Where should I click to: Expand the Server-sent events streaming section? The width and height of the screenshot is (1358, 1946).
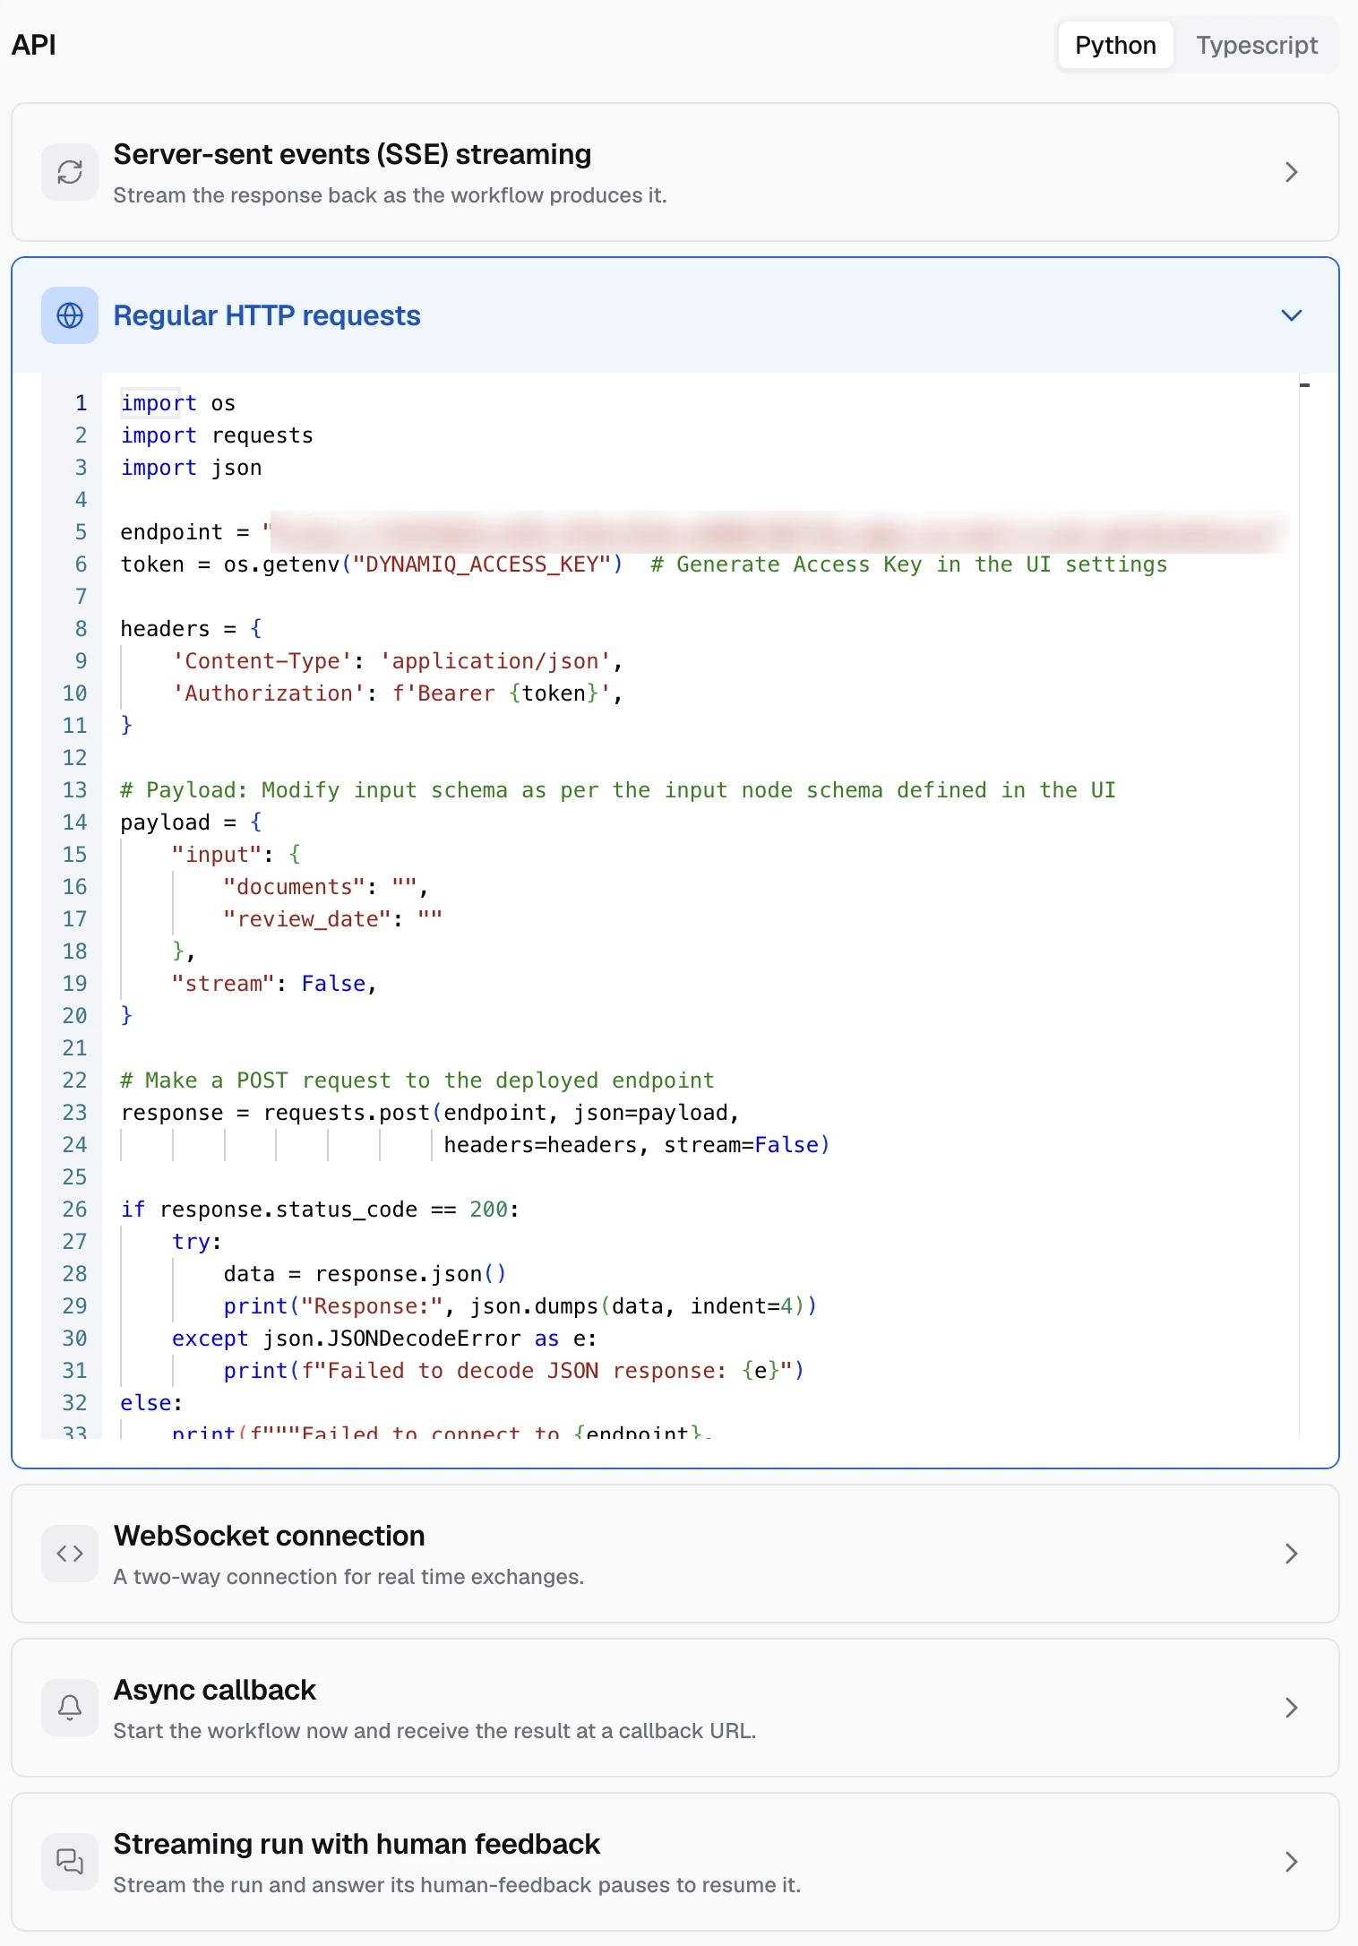[1291, 172]
